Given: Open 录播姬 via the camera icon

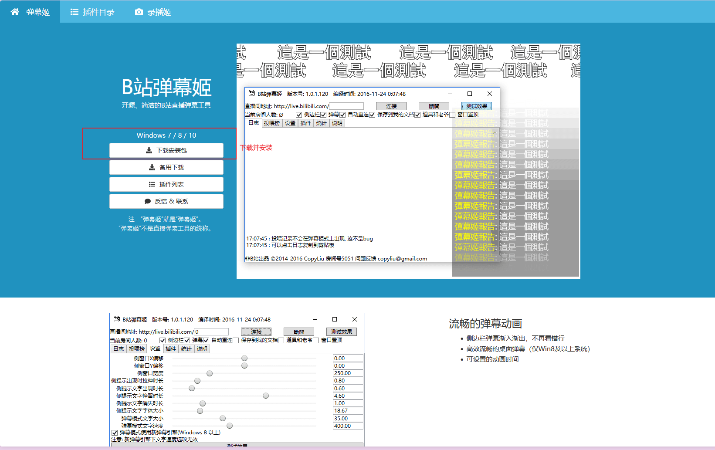Looking at the screenshot, I should [x=139, y=12].
